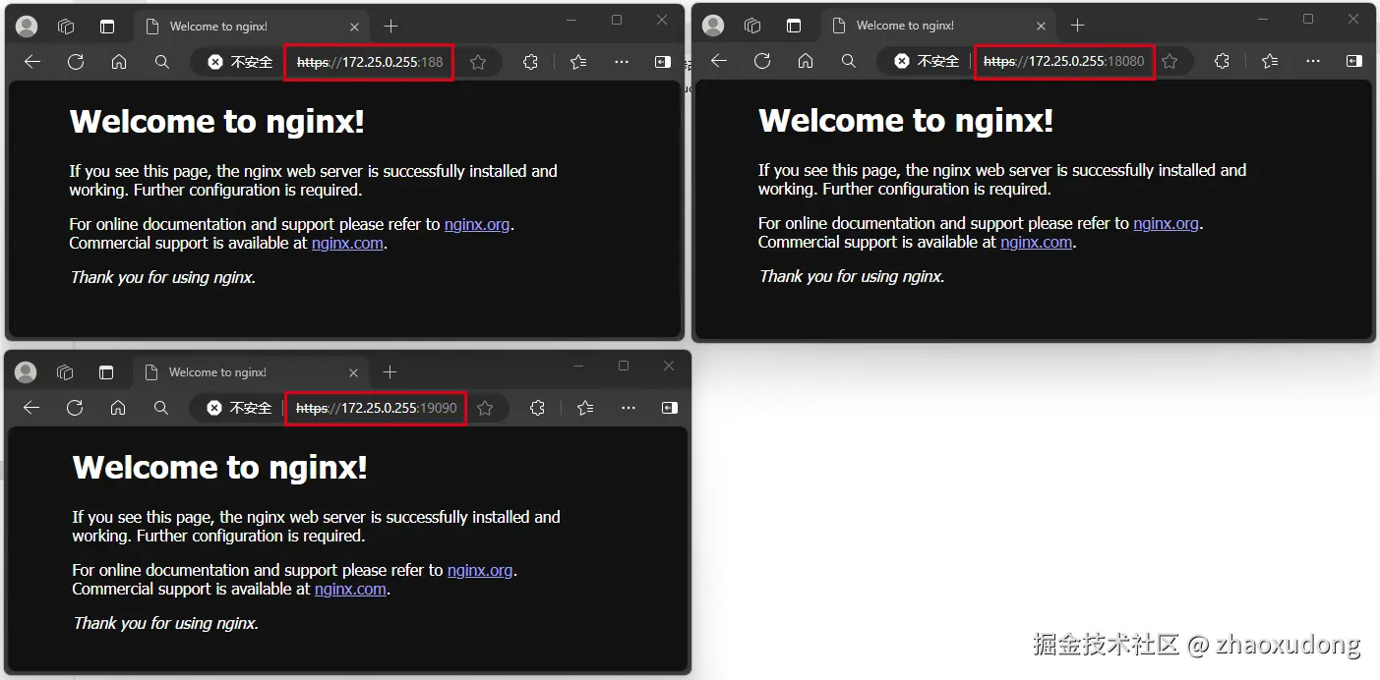Open home page in the port 19090 window
The height and width of the screenshot is (680, 1380).
[118, 408]
